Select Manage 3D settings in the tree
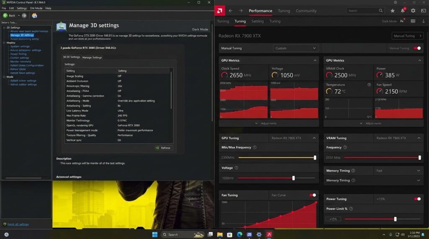Viewport: 429px width, 239px height. [22, 35]
